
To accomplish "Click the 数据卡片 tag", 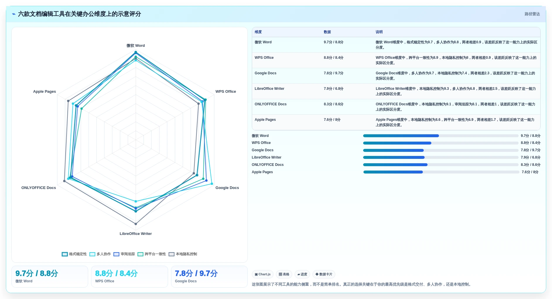I will pos(324,274).
